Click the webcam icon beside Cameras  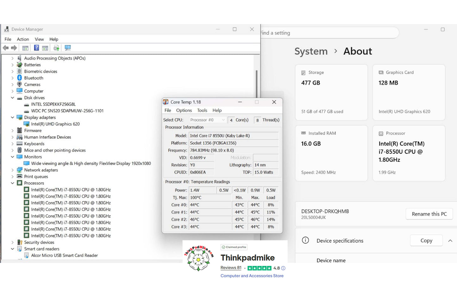[x=20, y=84]
